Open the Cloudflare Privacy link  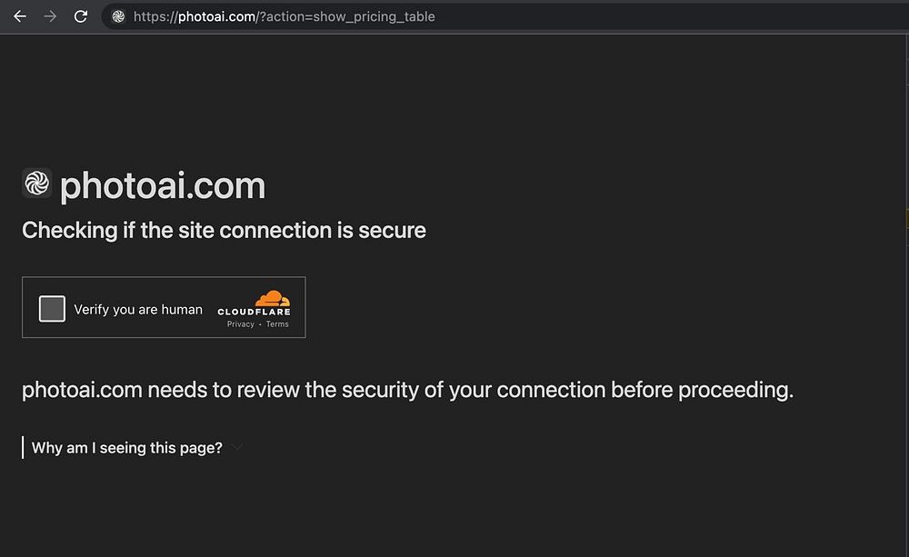(x=241, y=324)
